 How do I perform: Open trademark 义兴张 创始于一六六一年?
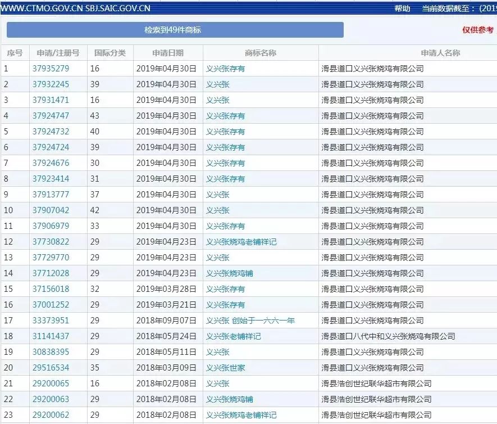pos(250,321)
